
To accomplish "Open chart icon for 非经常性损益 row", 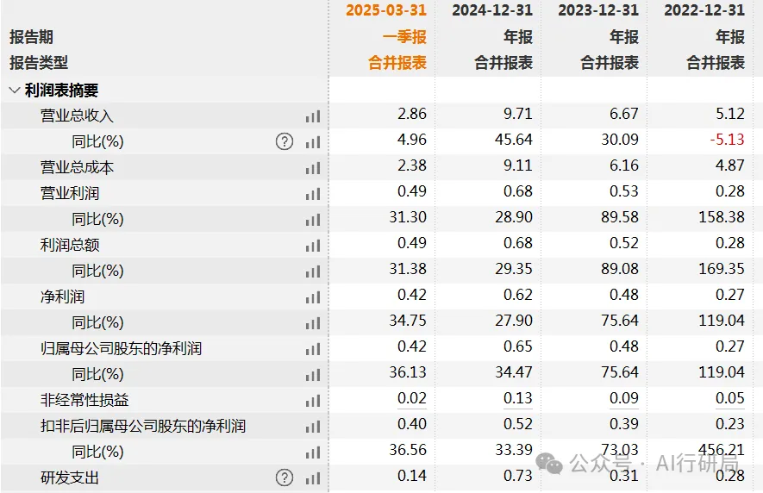I will pos(313,401).
